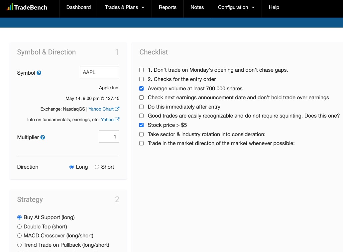Check "Checks for the entry order" box
Viewport: 343px width, 252px height.
pos(142,79)
